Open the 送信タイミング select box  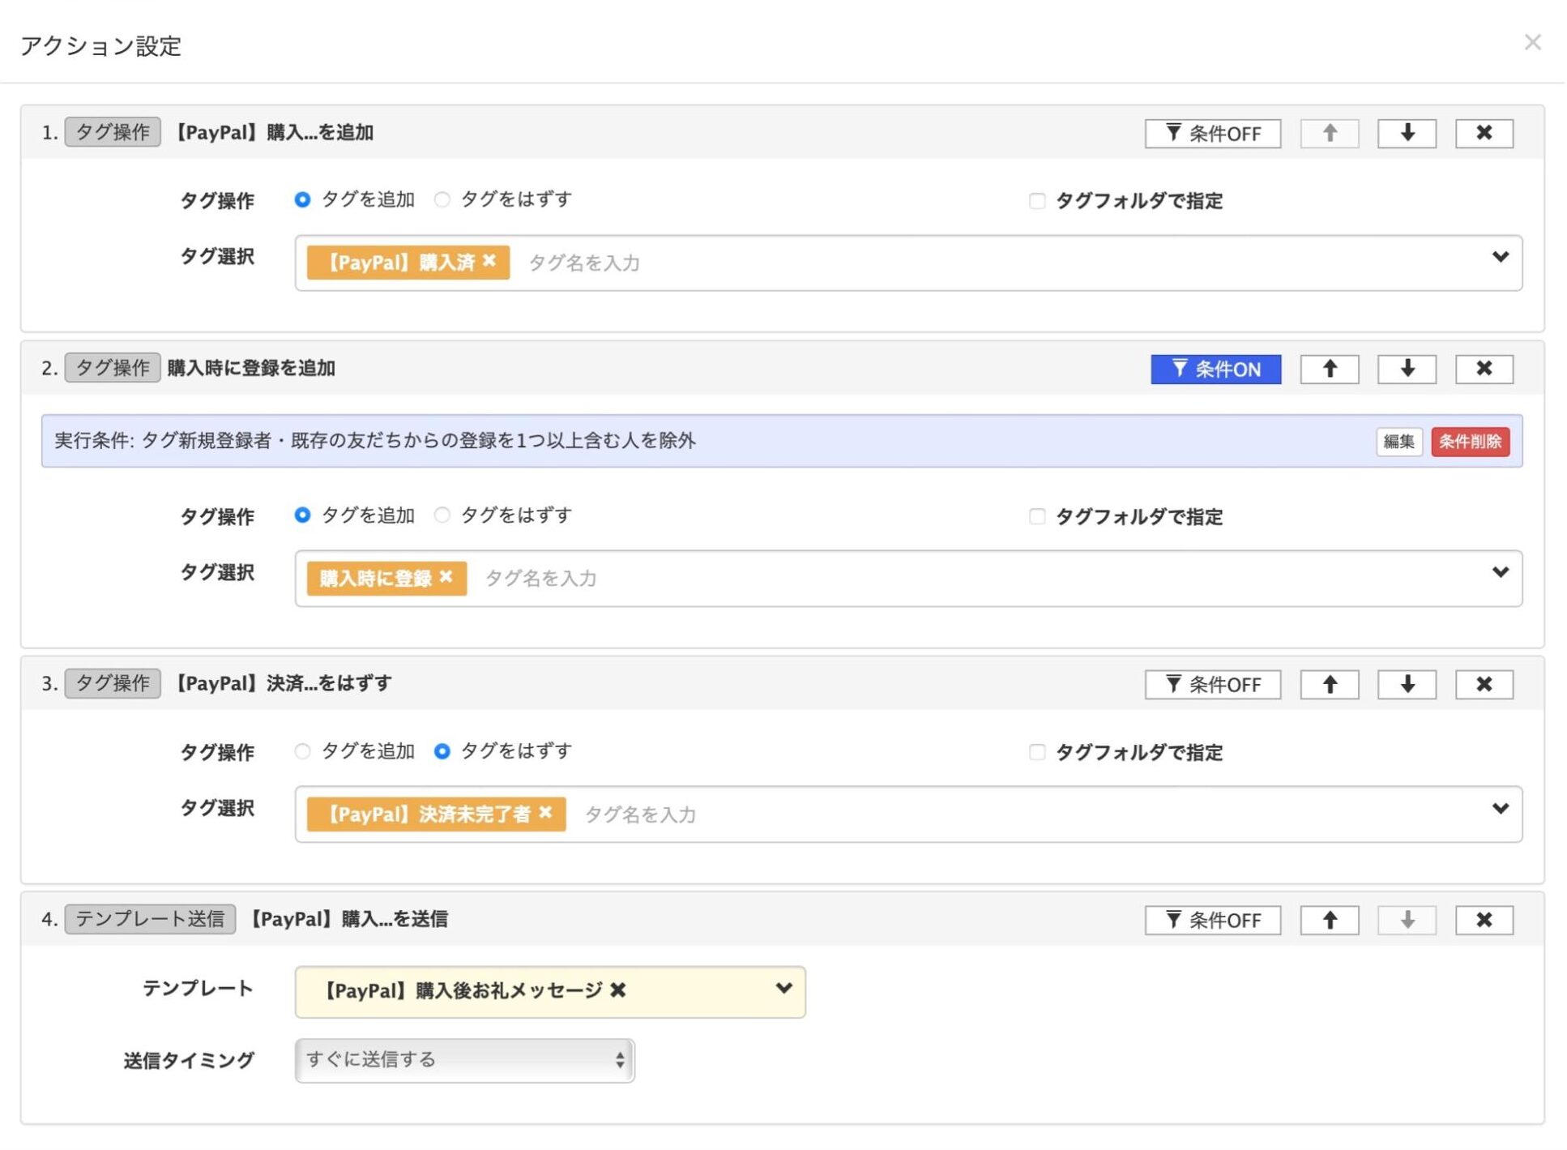pyautogui.click(x=464, y=1060)
